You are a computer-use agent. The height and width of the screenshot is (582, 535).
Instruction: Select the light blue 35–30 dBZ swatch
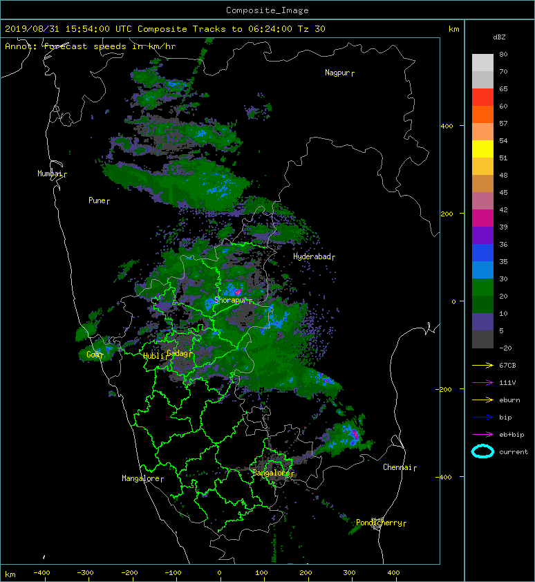(x=482, y=270)
